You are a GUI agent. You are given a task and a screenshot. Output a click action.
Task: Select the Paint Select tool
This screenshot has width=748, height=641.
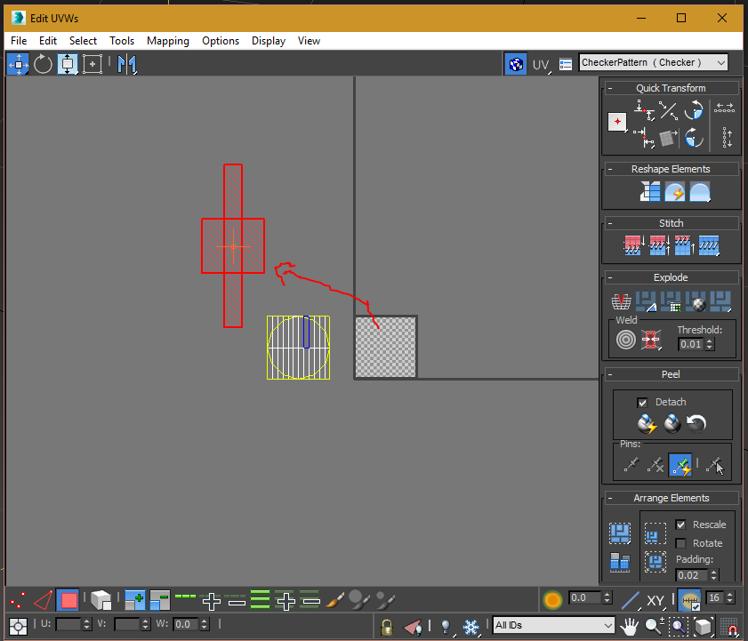tap(334, 600)
